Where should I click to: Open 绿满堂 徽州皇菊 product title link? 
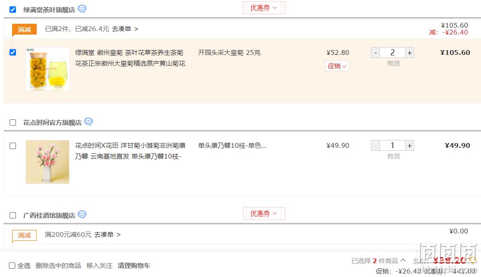(x=130, y=58)
